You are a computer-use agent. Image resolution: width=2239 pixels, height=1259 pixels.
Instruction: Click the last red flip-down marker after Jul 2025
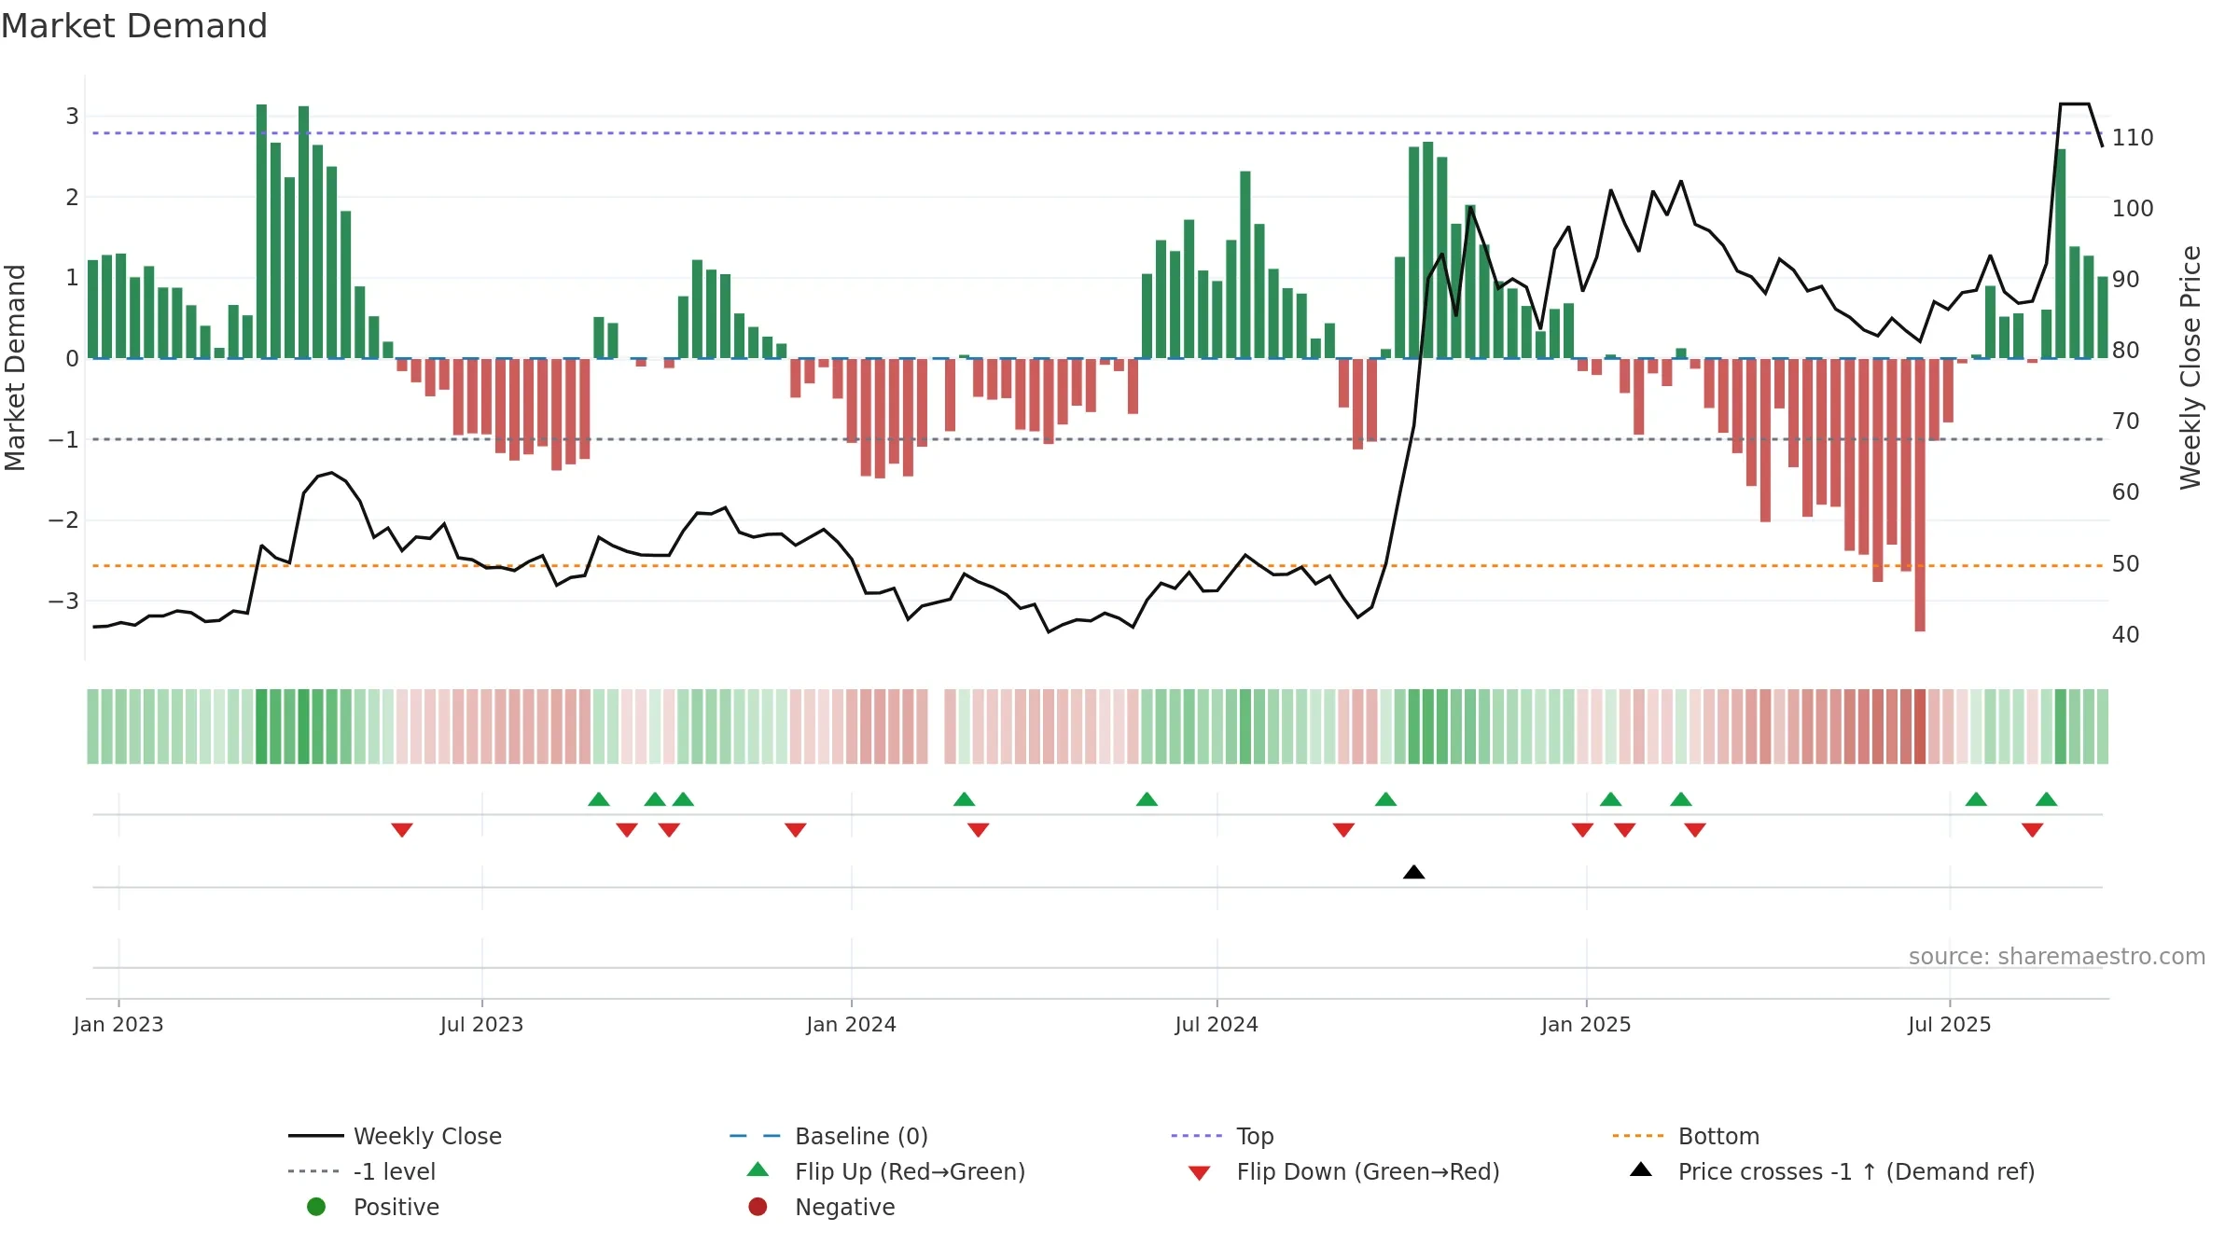[x=2032, y=830]
